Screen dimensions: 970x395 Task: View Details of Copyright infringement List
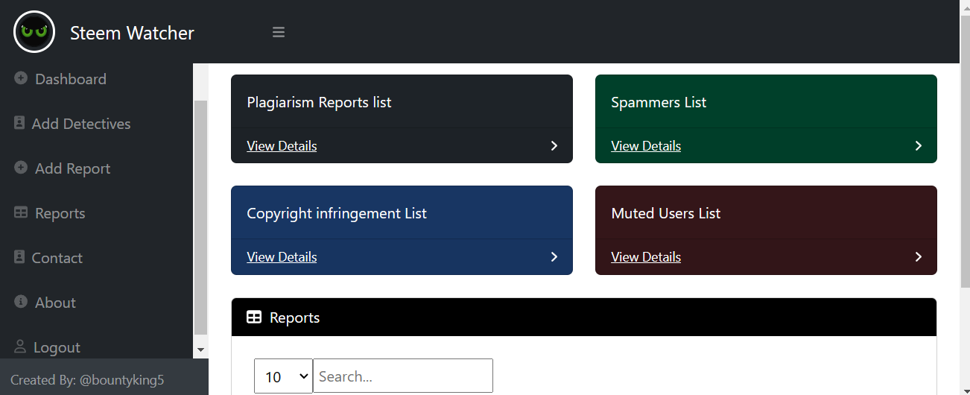[282, 257]
